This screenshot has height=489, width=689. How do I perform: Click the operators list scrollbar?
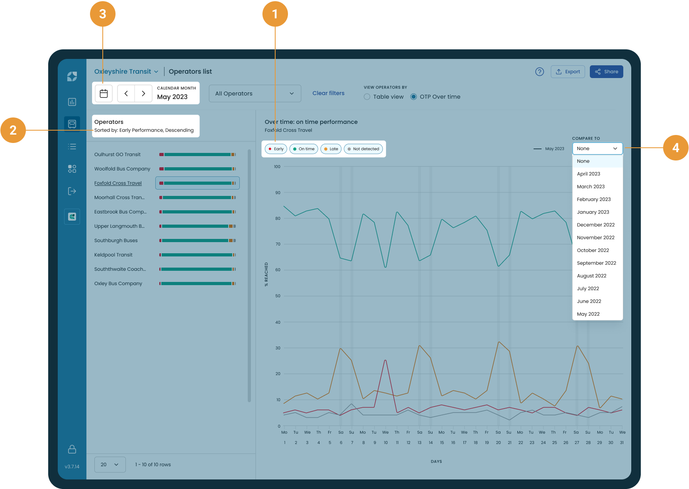[249, 276]
